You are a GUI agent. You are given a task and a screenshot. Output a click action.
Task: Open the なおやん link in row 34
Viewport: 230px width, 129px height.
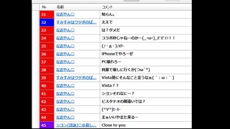tap(65, 38)
